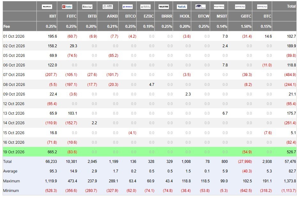Click the Valkyrie logo above BRRR
Screen dimensions: 299x198
164,7
